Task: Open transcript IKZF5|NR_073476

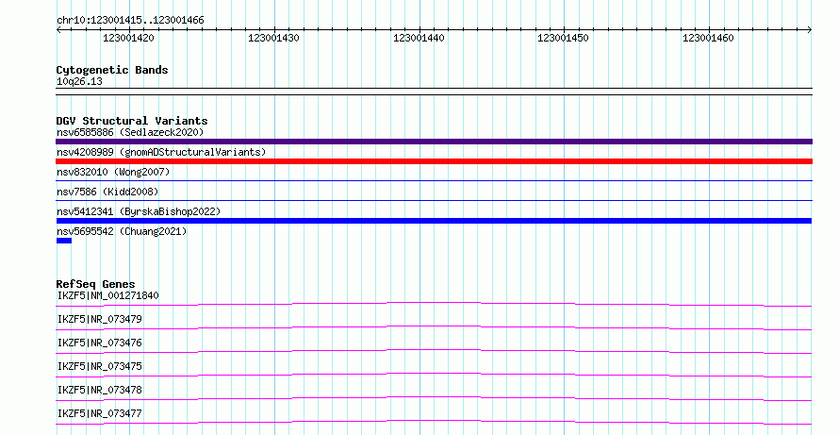Action: pos(100,343)
